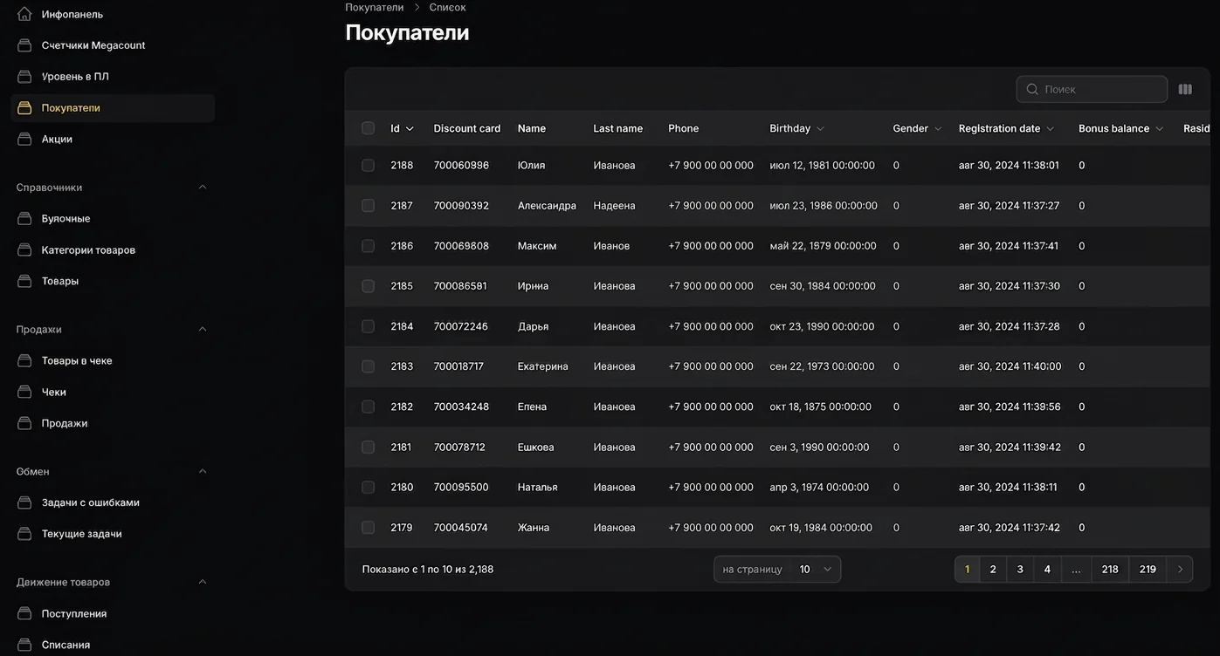
Task: Collapse the Справочники sidebar section
Action: click(203, 188)
